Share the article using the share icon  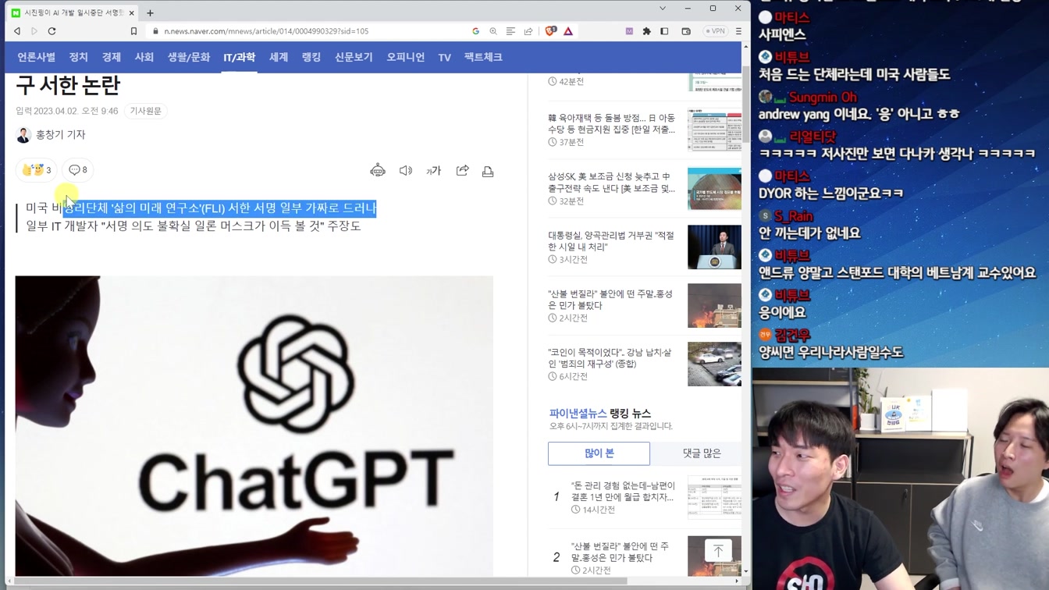462,171
